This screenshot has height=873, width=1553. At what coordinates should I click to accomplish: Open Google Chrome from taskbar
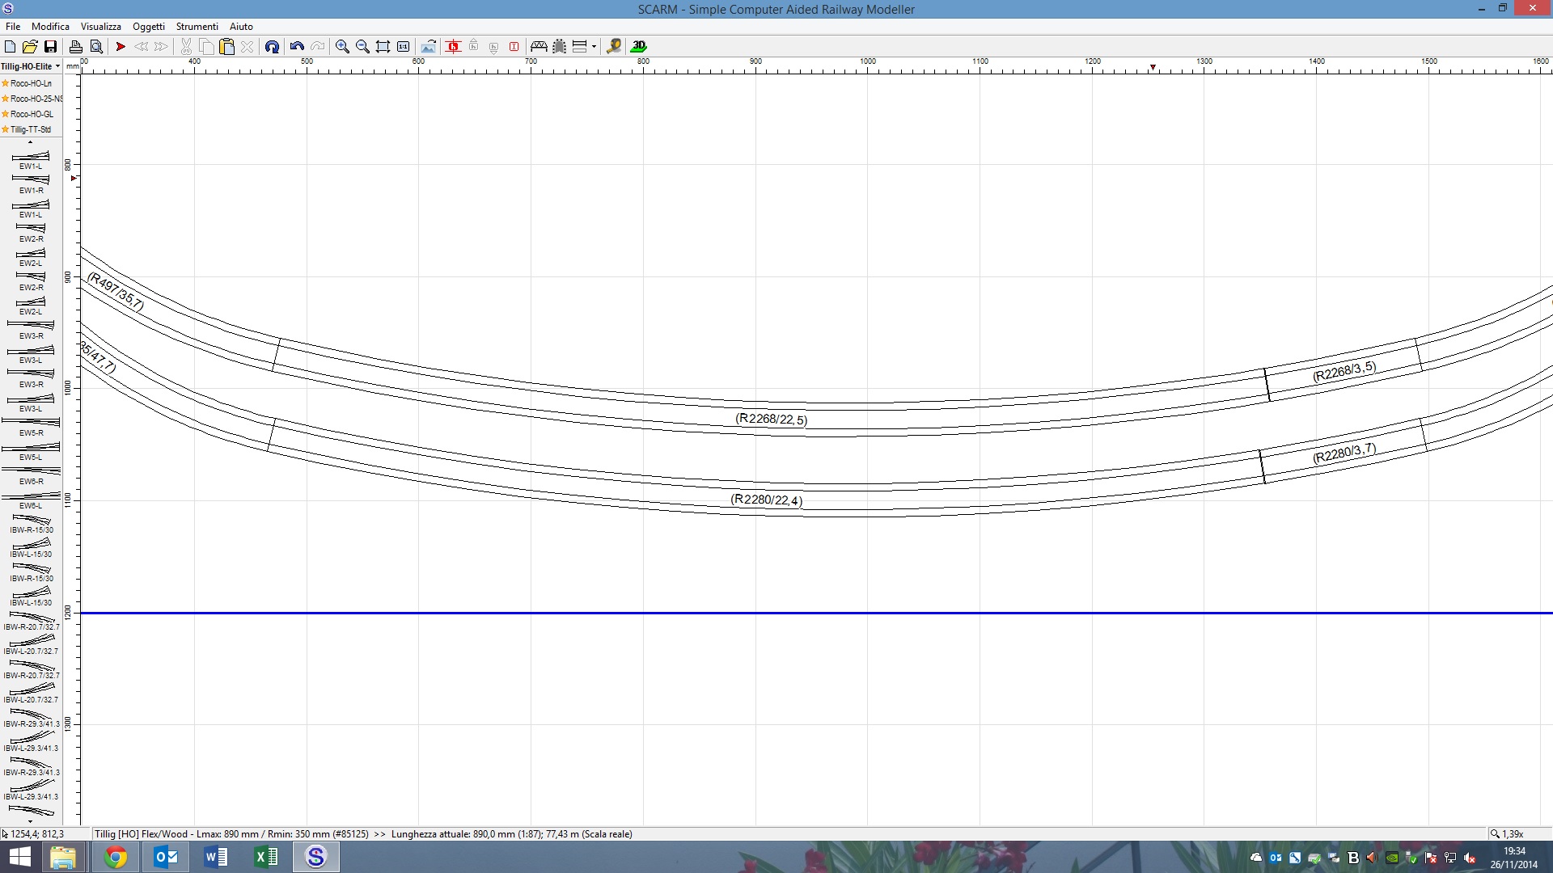pos(116,857)
